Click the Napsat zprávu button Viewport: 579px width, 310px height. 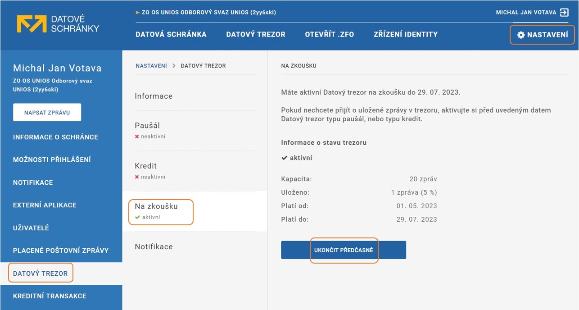(47, 113)
